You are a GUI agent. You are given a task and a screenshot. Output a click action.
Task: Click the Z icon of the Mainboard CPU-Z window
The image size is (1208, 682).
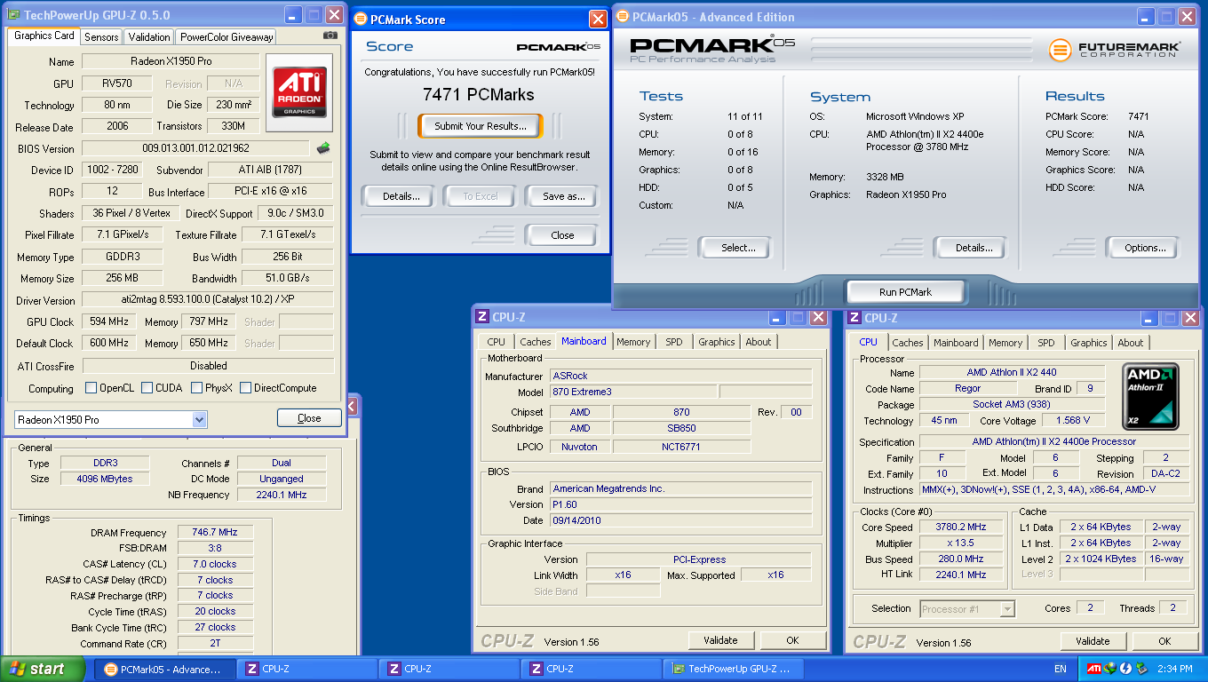(482, 317)
